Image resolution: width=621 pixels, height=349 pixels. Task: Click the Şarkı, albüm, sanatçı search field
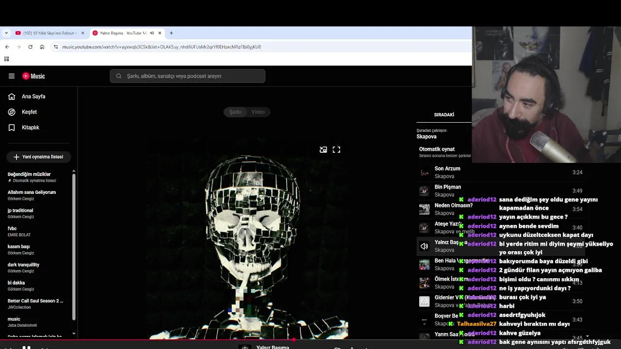tap(188, 76)
